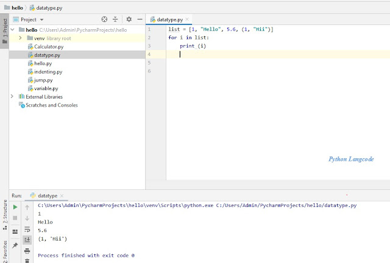This screenshot has width=390, height=263.
Task: Click the down arrow in Run console
Action: point(27,219)
